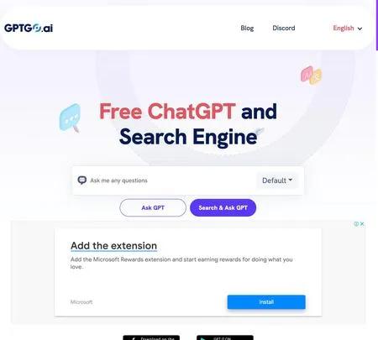Open the Discord menu item

[284, 28]
